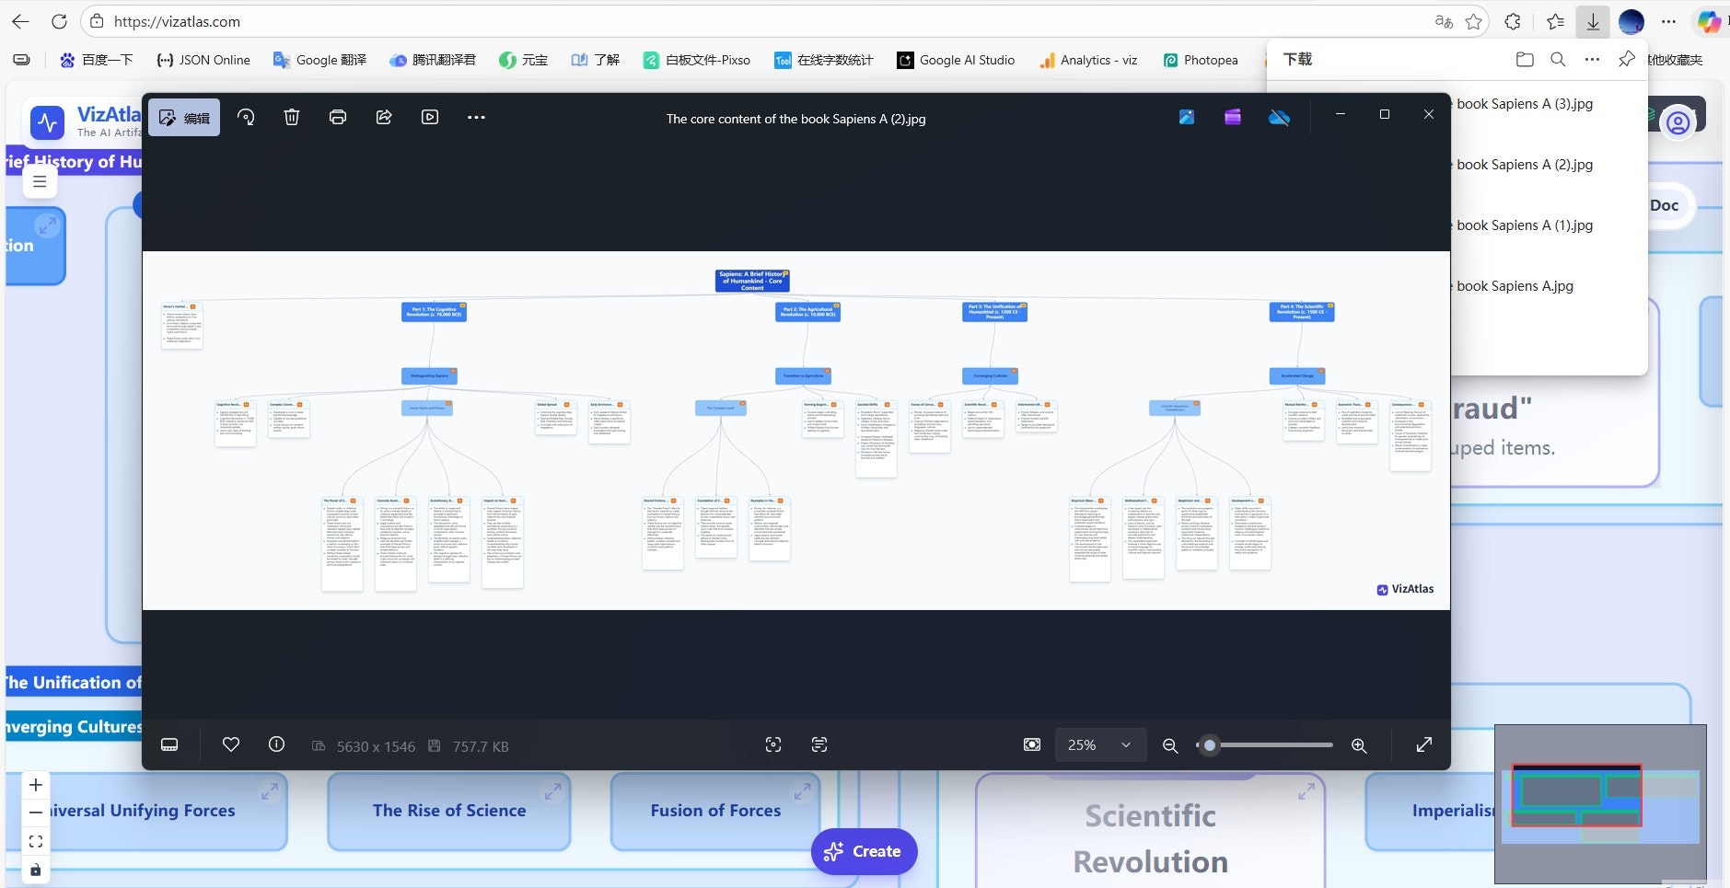
Task: Open the downloads panel options menu
Action: (x=1590, y=59)
